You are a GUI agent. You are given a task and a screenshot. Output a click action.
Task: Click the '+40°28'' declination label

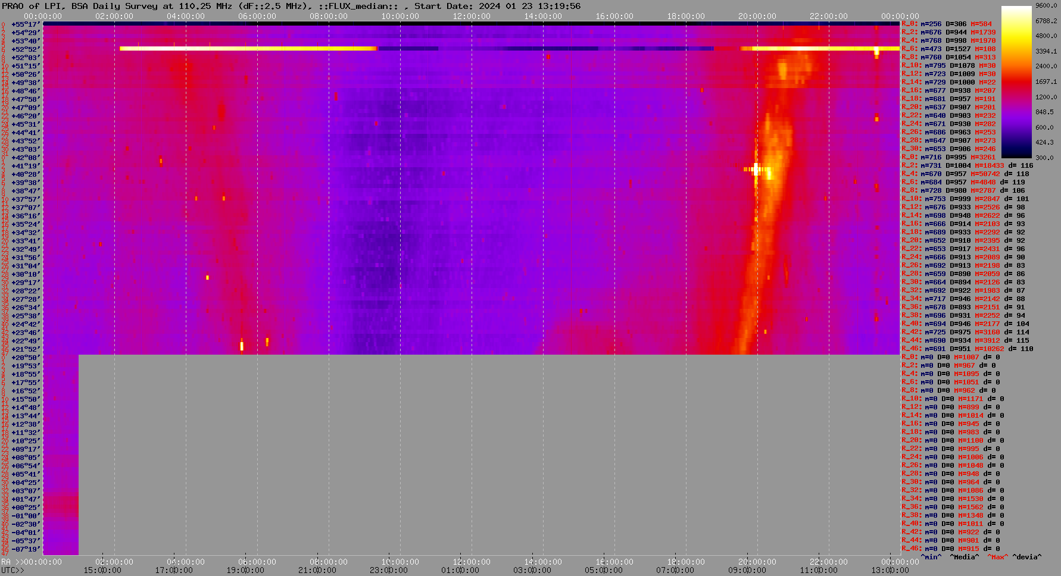click(26, 174)
